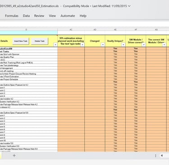Select the System Verification 4.2 row
The image size is (169, 165).
[28, 101]
